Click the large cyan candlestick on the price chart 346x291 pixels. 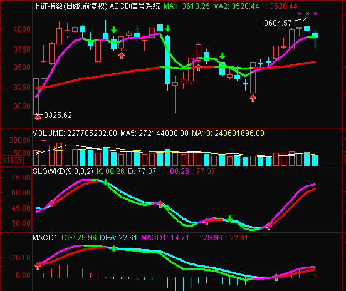(168, 60)
